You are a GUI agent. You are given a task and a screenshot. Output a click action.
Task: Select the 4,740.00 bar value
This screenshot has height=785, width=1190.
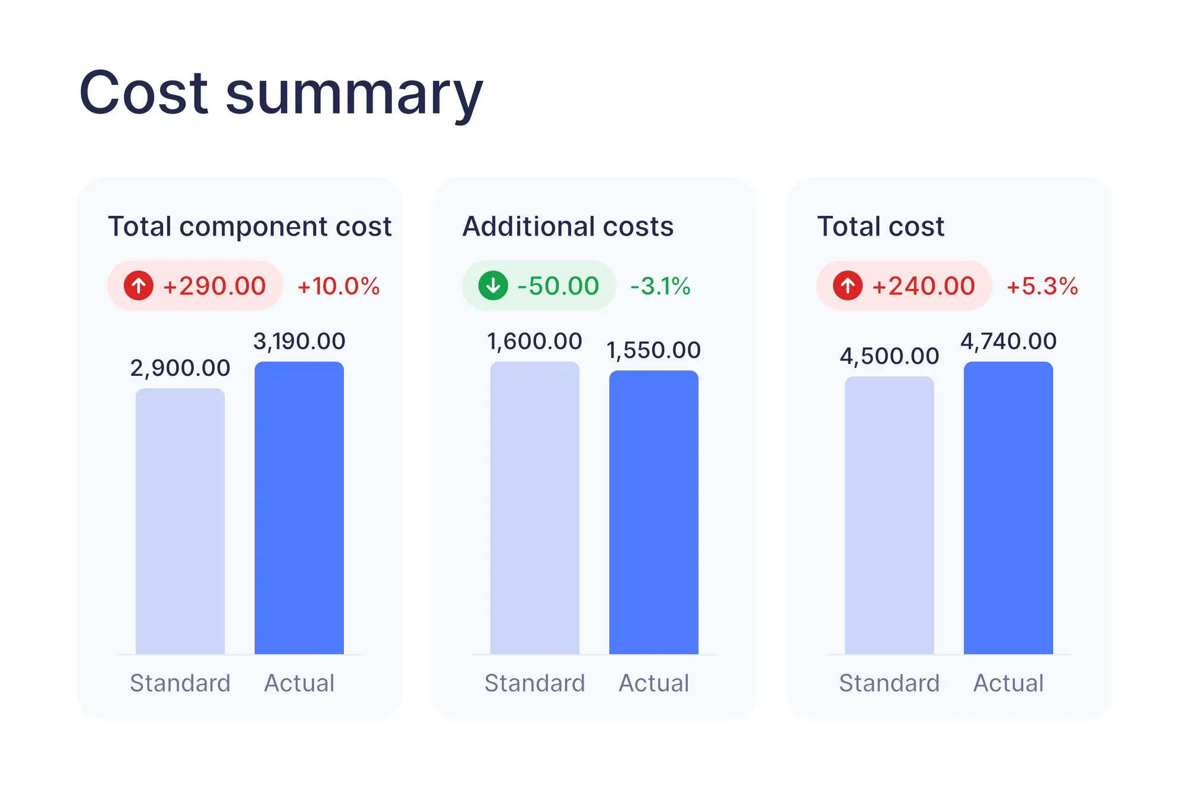coord(1009,341)
